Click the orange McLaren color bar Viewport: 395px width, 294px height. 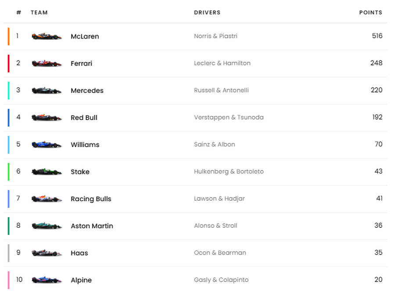pos(8,36)
